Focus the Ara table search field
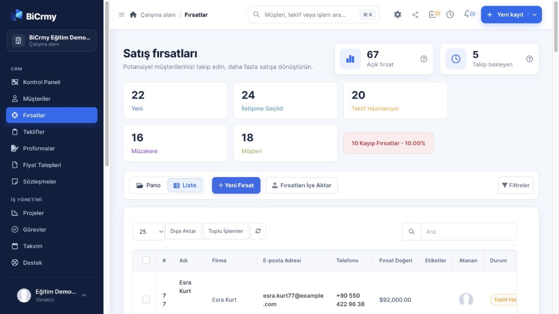Viewport: 559px width, 314px height. 469,232
